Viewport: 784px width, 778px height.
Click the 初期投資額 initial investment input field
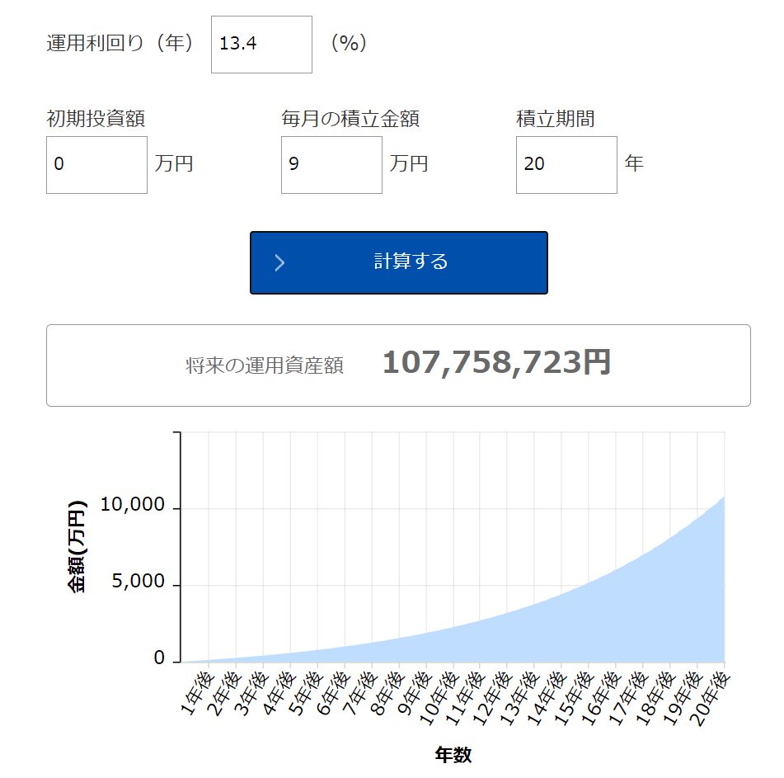coord(96,165)
